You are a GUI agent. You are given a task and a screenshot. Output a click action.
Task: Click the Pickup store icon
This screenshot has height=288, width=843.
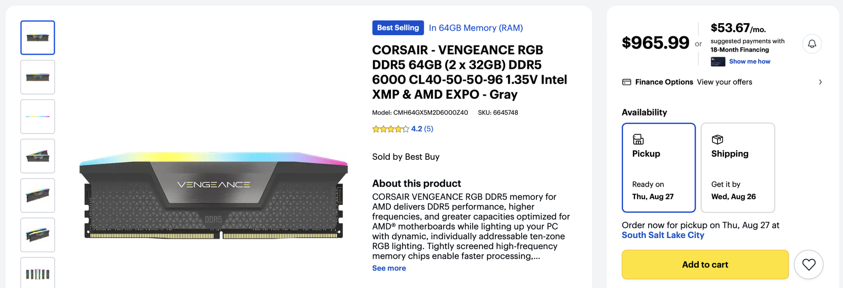pyautogui.click(x=638, y=139)
